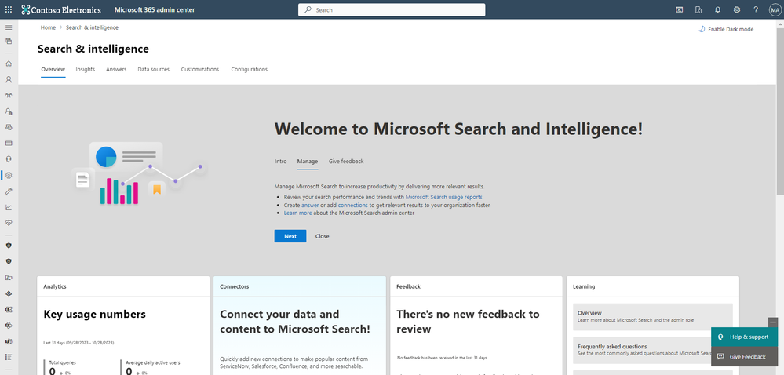Open the Learn more link

tap(298, 213)
